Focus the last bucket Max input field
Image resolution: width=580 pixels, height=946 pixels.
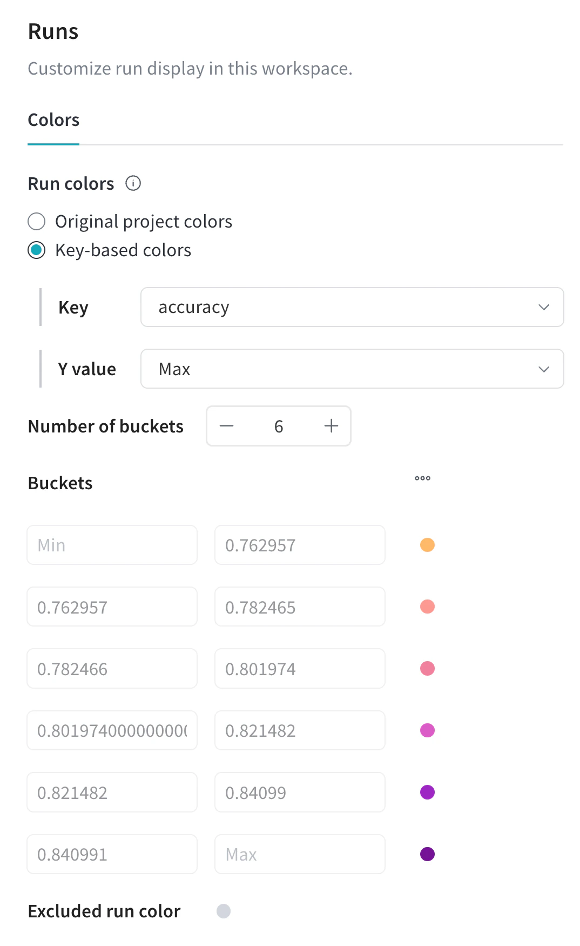click(x=300, y=854)
